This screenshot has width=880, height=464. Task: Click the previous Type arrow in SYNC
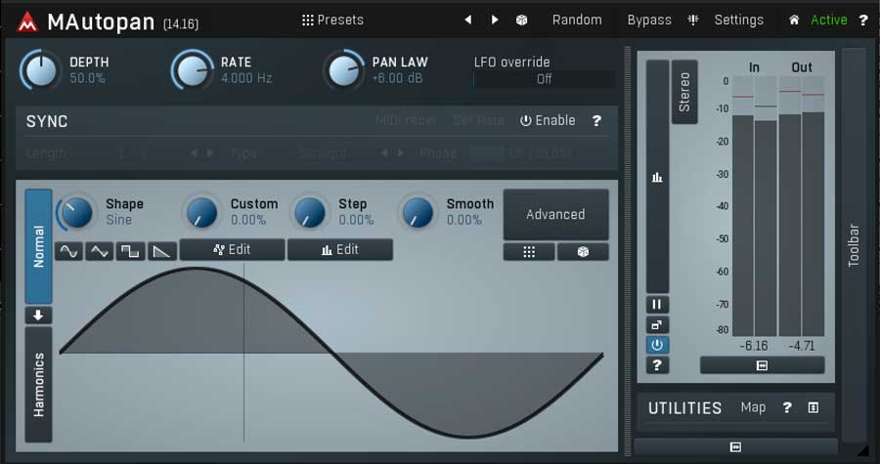click(x=384, y=153)
